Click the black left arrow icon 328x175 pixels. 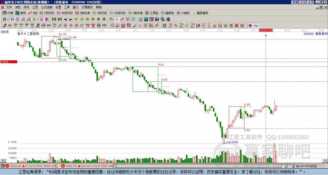pos(65,19)
